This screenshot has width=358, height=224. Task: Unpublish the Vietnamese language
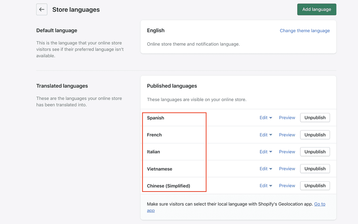coord(315,168)
